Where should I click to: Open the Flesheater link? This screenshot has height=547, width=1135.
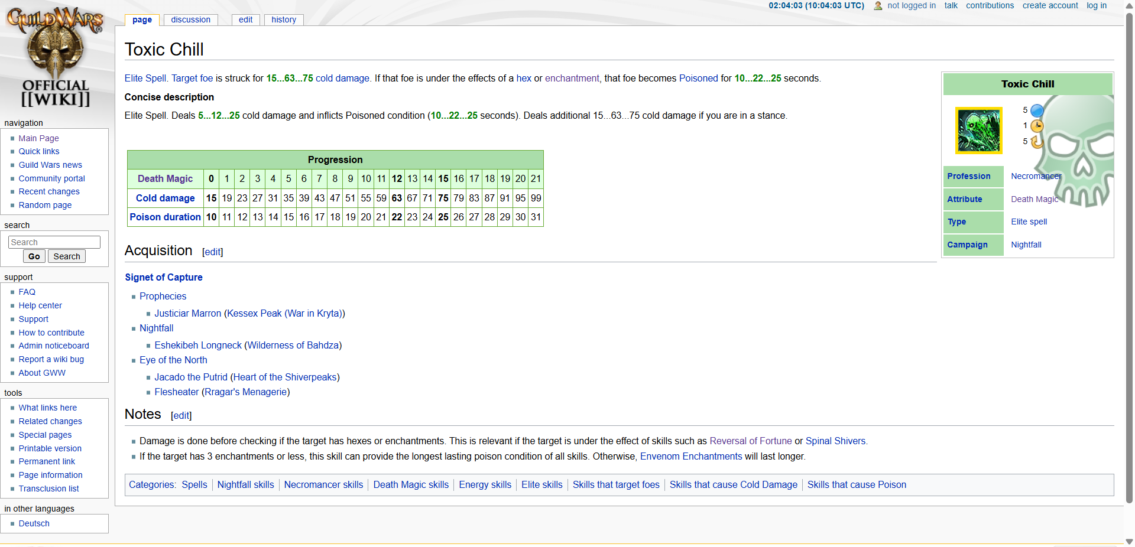tap(177, 392)
